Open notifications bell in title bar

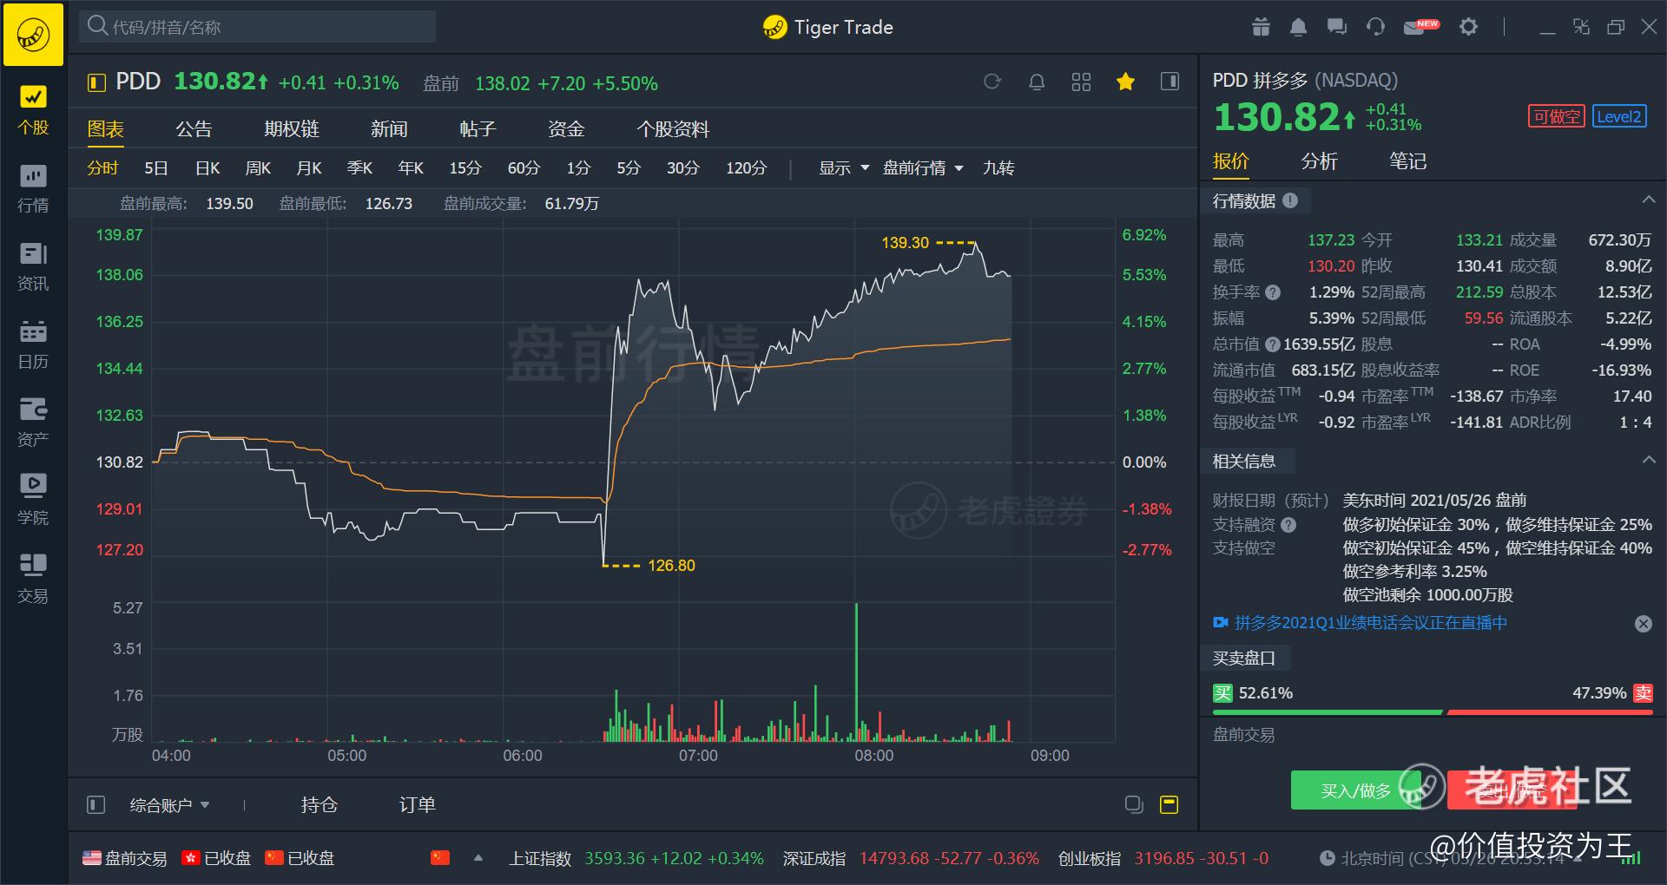[1298, 27]
